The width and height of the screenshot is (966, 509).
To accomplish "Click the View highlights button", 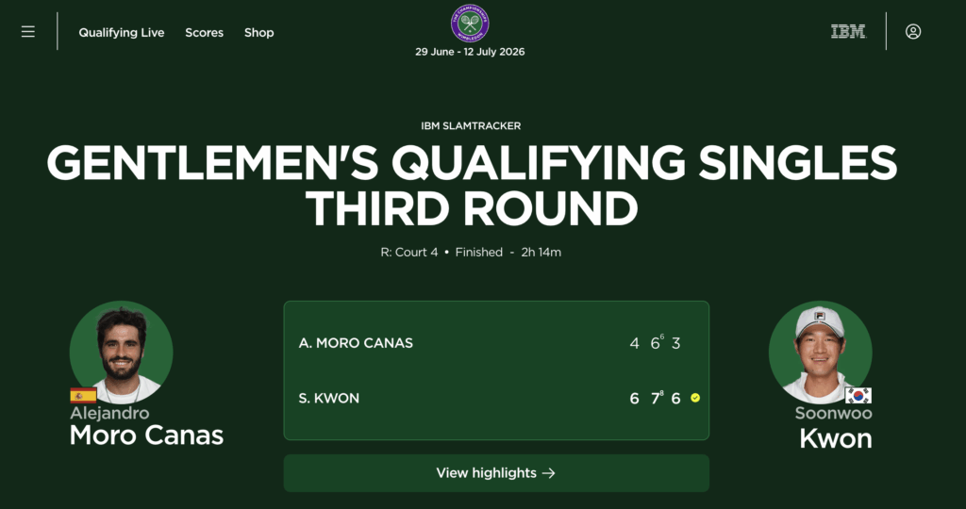I will point(496,472).
